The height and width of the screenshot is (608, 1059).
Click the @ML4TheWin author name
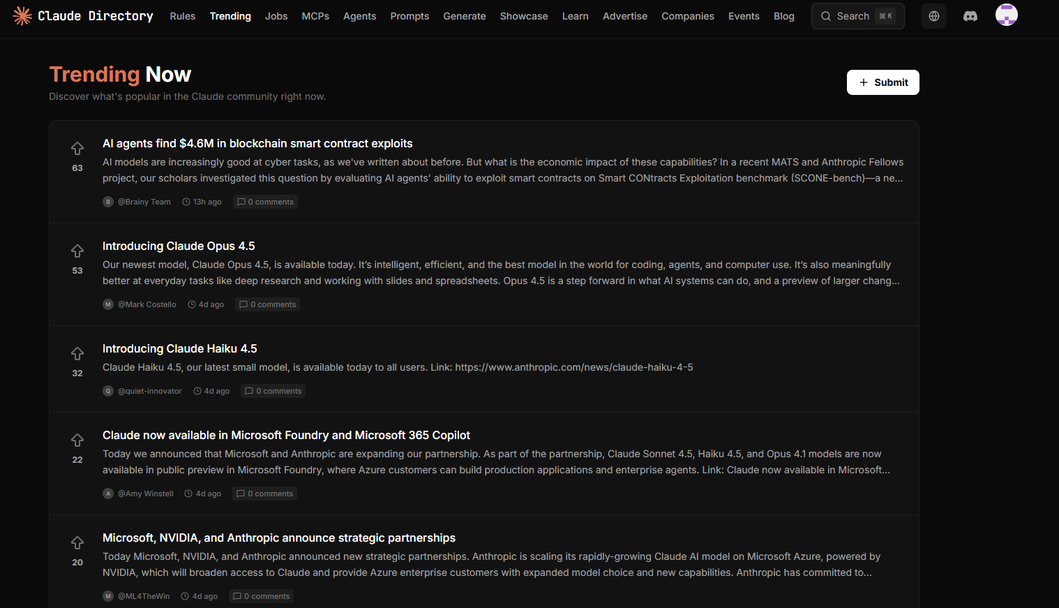pyautogui.click(x=144, y=596)
